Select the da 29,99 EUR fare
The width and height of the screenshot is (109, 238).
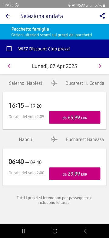(75, 174)
